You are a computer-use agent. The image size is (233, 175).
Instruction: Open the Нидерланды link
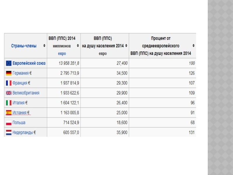click(x=23, y=132)
